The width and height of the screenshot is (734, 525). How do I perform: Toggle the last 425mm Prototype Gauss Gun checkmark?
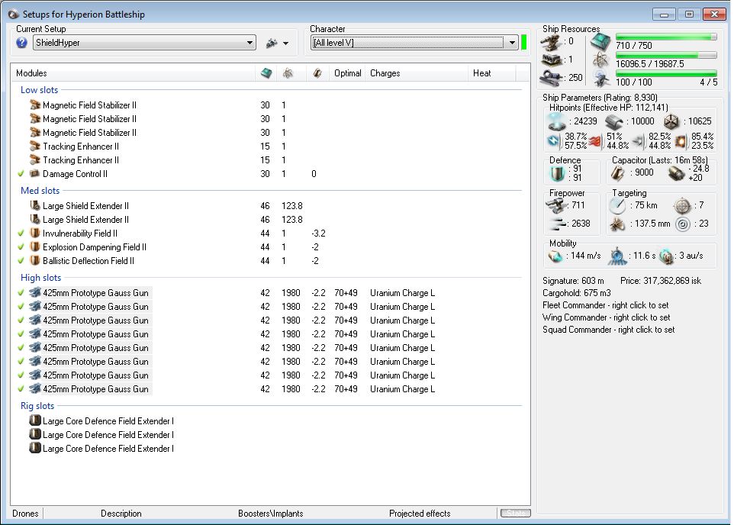click(x=21, y=388)
